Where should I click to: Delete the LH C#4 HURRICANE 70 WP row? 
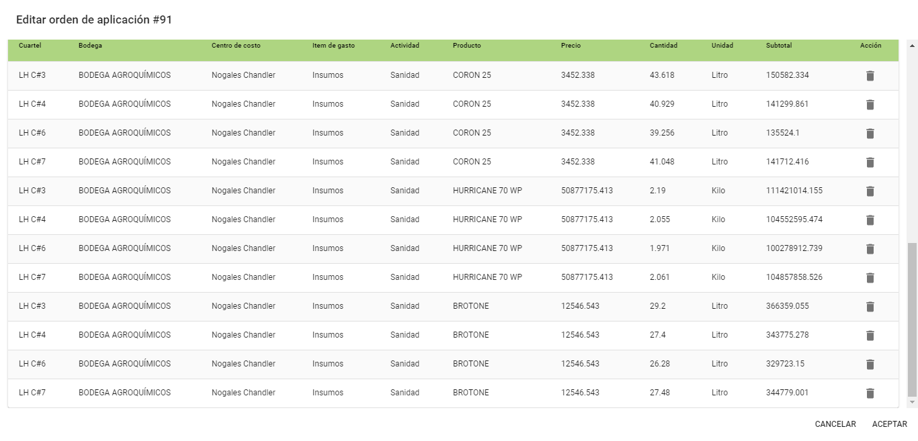[x=870, y=220]
